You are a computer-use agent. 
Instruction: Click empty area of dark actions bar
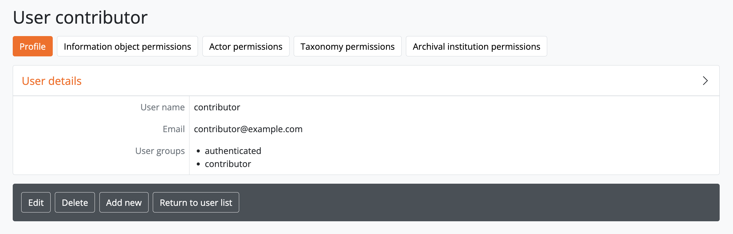[455, 202]
